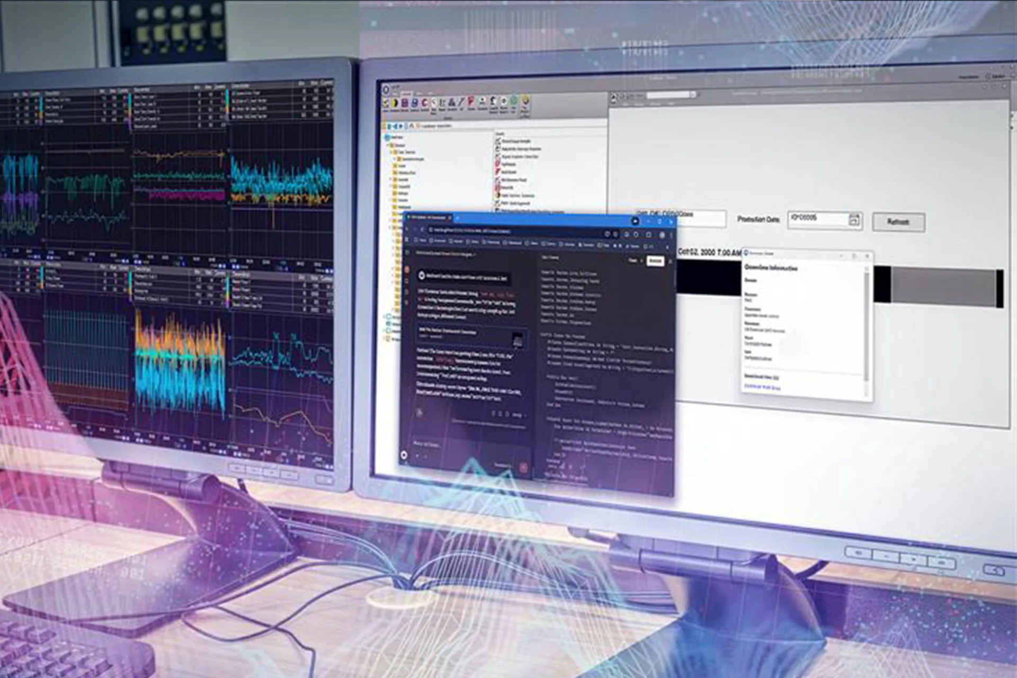Screen dimensions: 1017x678
Task: Click the Production Date input field
Action: (817, 218)
